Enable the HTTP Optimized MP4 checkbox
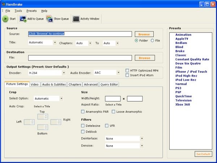 click(127, 70)
